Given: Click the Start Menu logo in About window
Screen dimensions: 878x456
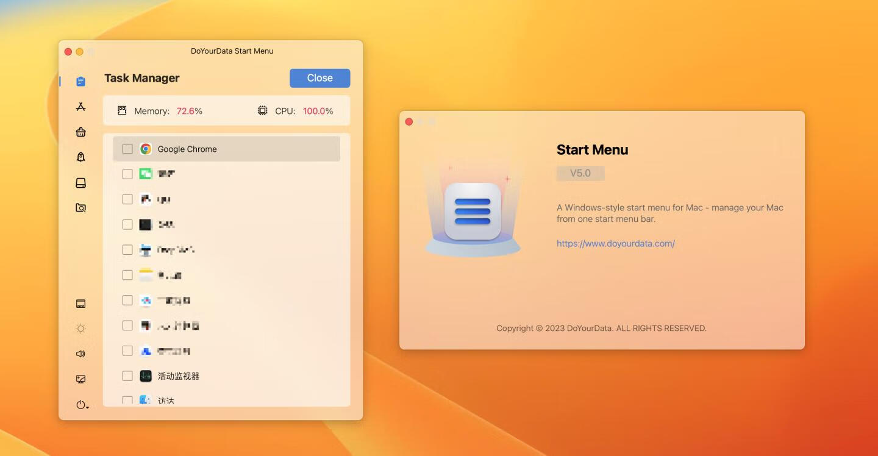Looking at the screenshot, I should (473, 212).
